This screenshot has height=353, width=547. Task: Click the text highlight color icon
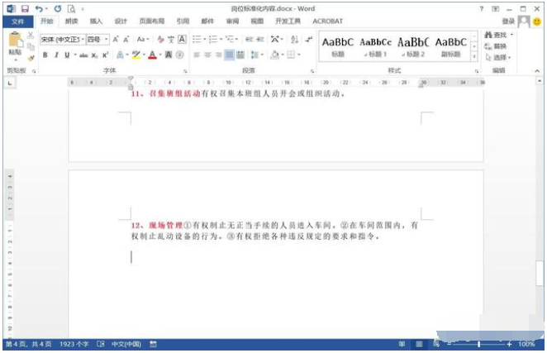click(x=136, y=55)
